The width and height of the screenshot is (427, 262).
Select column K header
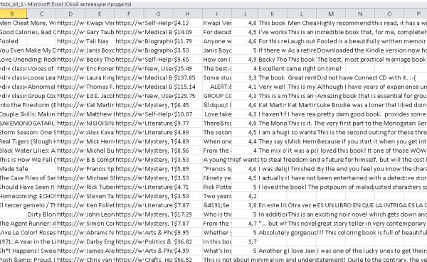tap(273, 14)
